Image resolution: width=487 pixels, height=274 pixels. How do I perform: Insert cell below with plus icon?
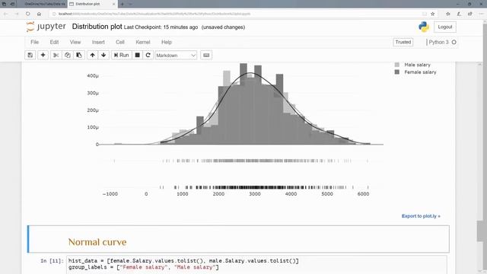[x=43, y=56]
